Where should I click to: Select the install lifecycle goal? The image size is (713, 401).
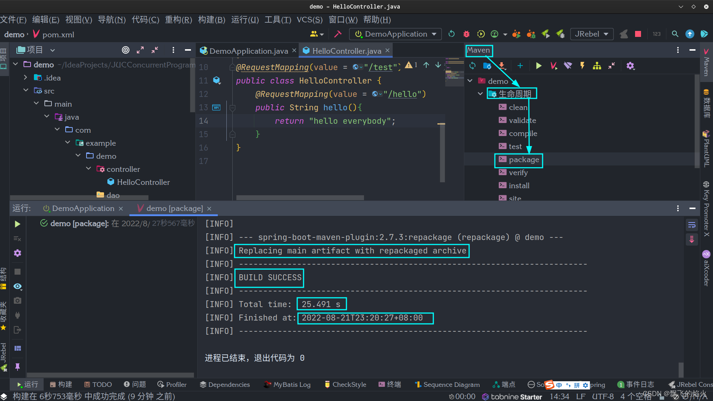pos(519,186)
